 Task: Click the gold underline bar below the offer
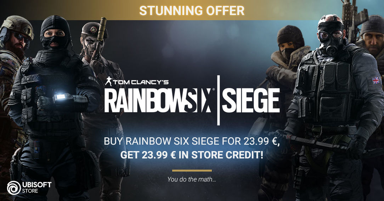192,171
